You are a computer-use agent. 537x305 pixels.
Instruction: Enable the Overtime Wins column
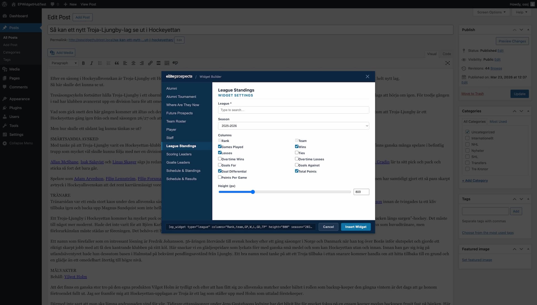(220, 159)
